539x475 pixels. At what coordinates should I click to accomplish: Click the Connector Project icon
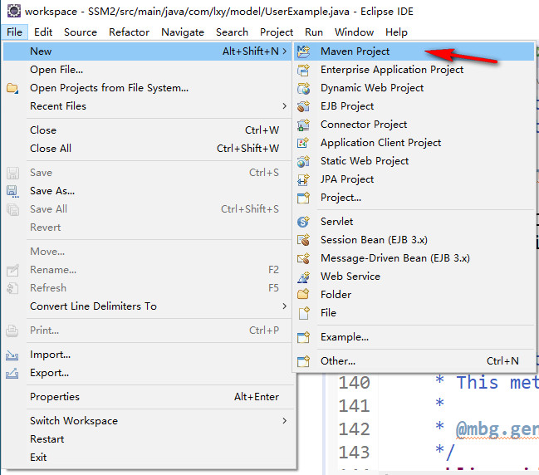click(303, 125)
